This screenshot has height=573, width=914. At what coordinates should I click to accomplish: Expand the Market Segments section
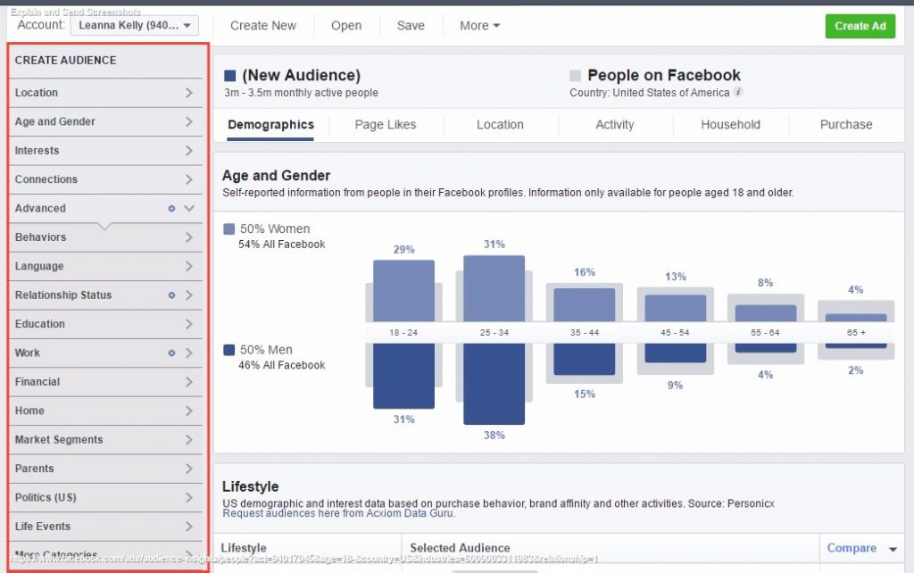click(105, 439)
